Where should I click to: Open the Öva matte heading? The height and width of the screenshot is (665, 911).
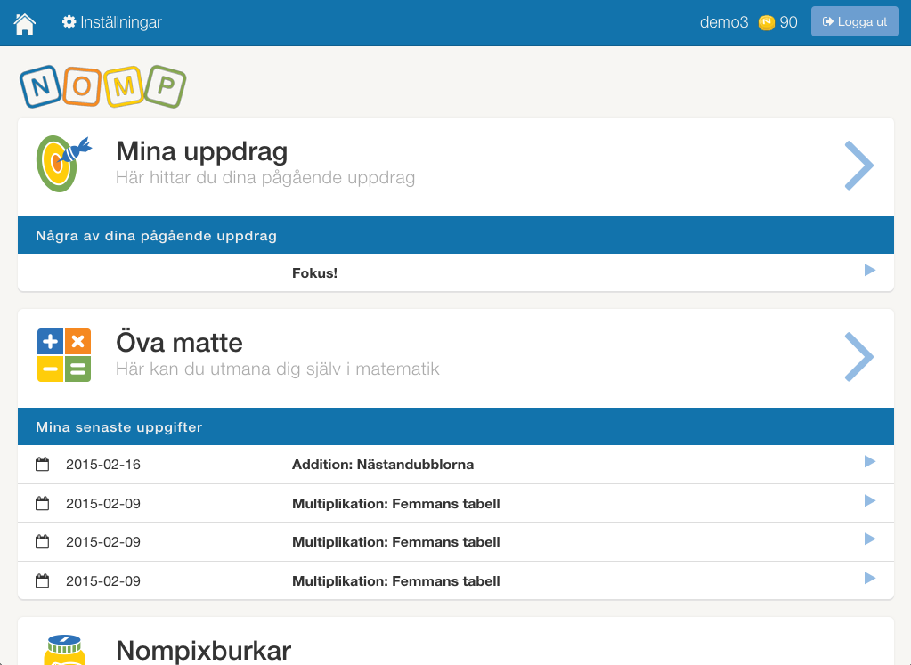pyautogui.click(x=179, y=343)
